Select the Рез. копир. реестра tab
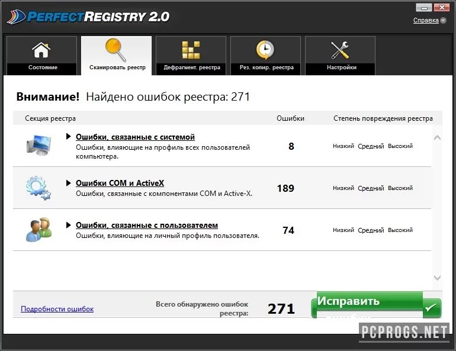The image size is (456, 351). coord(265,56)
